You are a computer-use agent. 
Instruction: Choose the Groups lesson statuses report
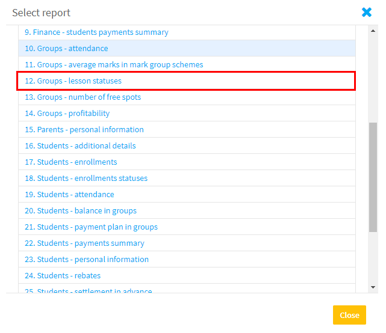point(187,81)
